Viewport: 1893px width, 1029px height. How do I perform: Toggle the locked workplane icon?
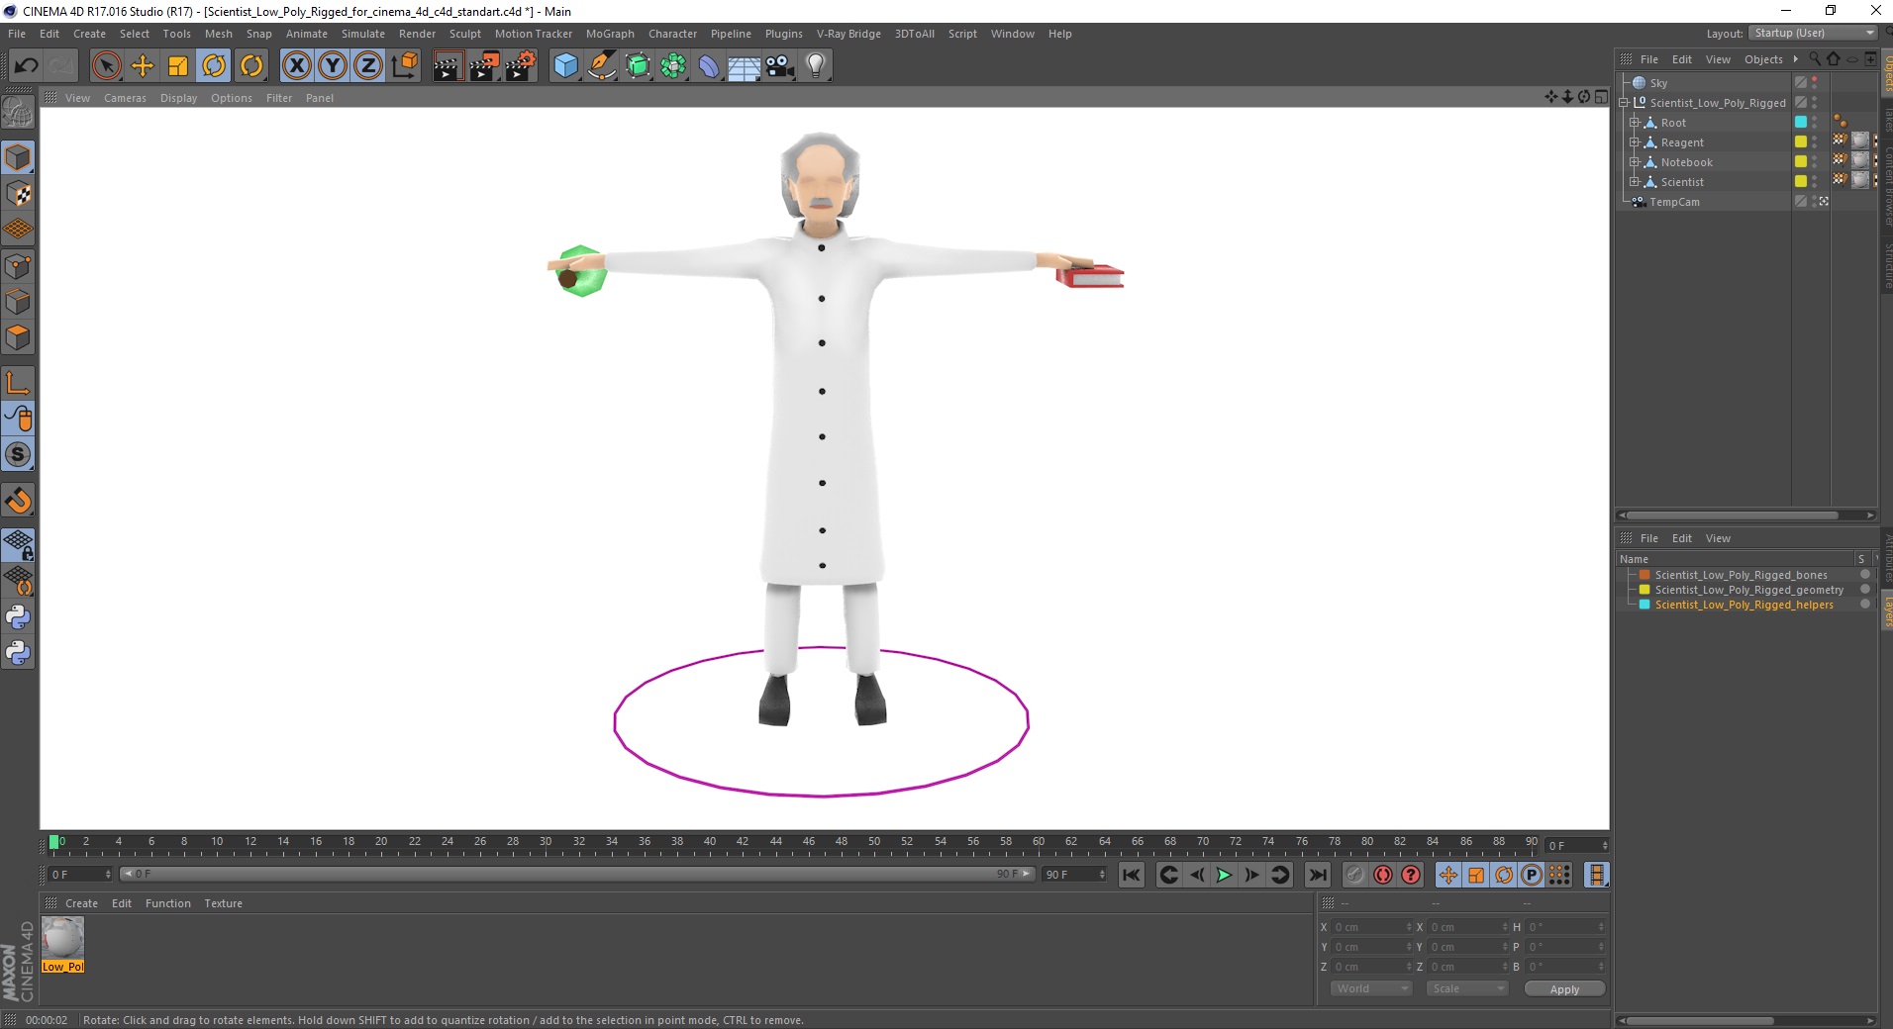[18, 544]
